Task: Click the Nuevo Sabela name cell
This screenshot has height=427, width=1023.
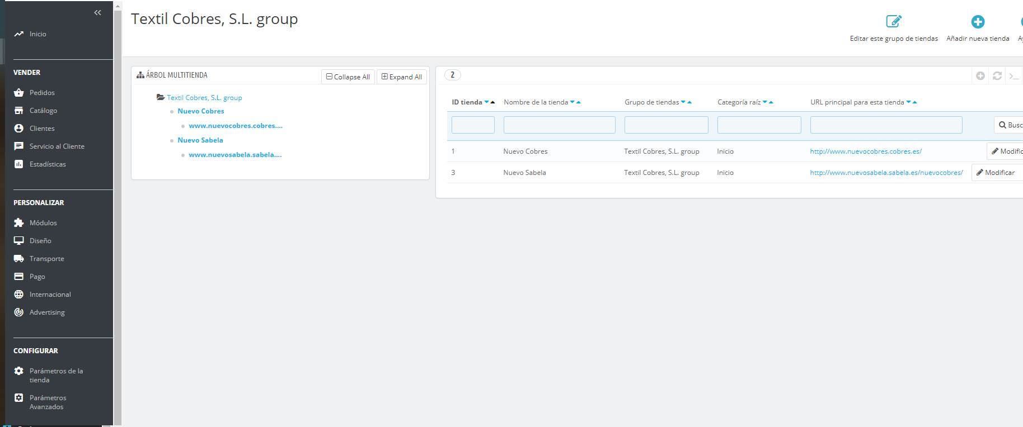Action: [524, 173]
